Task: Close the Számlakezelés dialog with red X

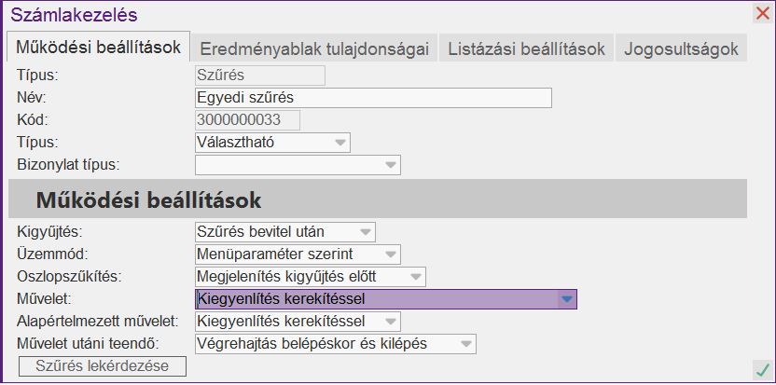Action: pos(761,14)
